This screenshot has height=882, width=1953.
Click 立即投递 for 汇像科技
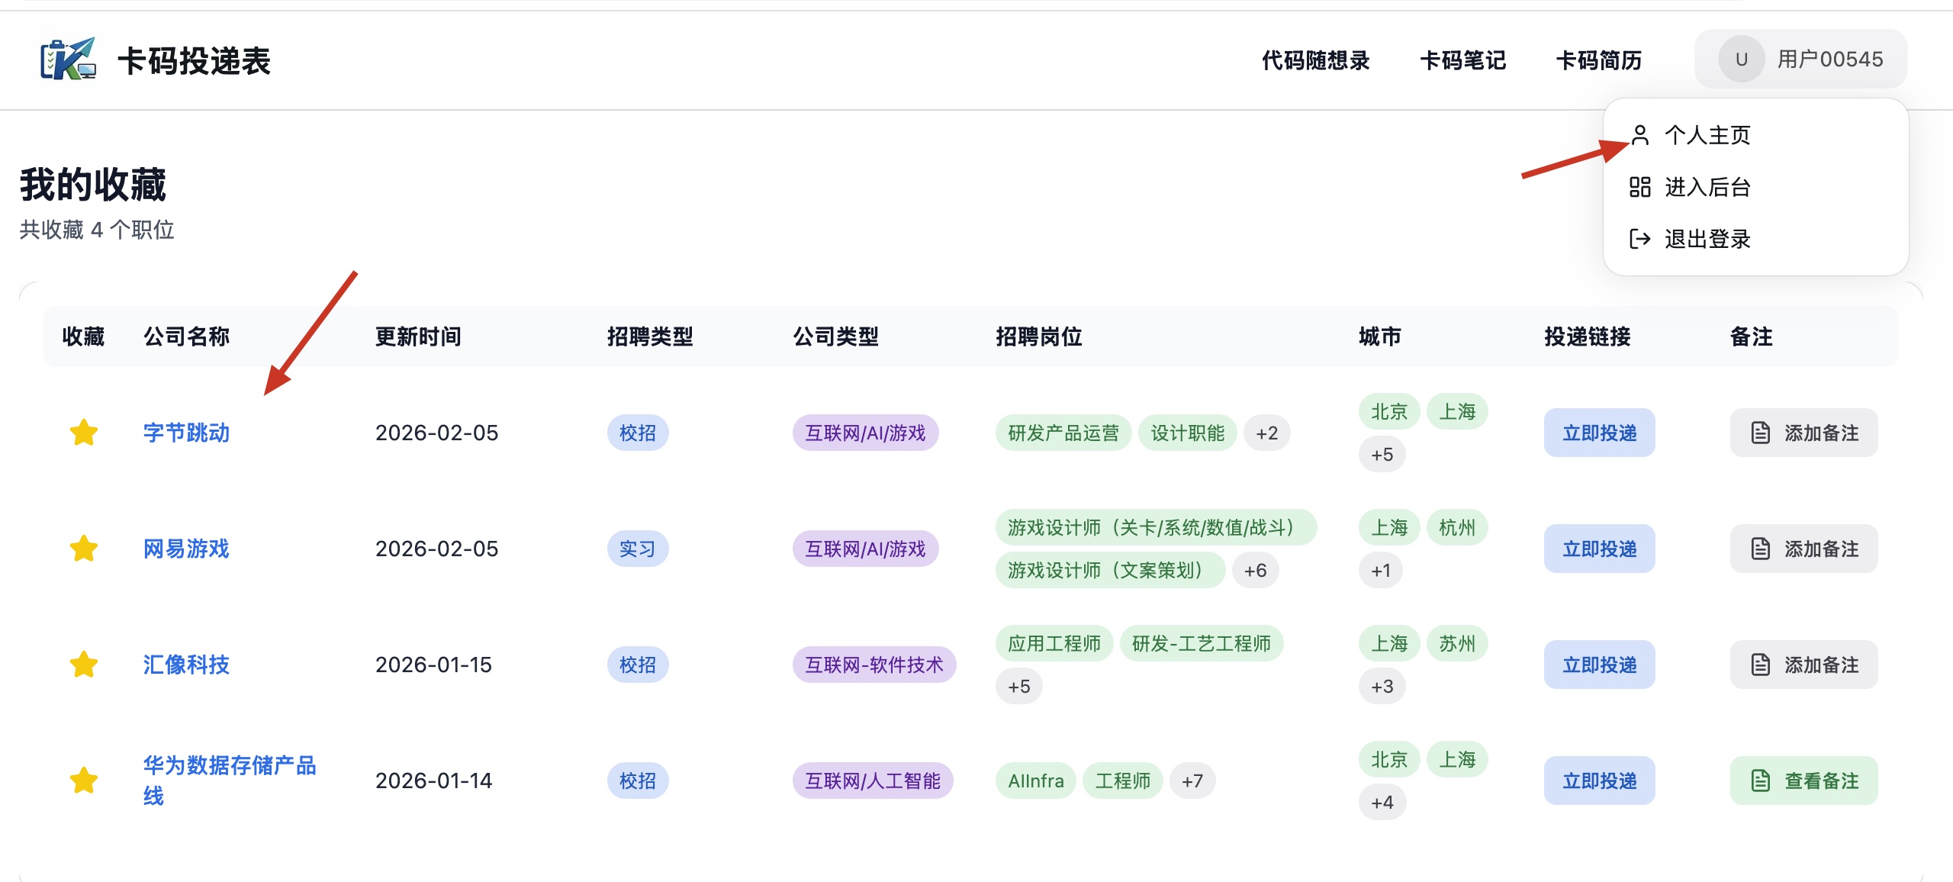pyautogui.click(x=1599, y=665)
